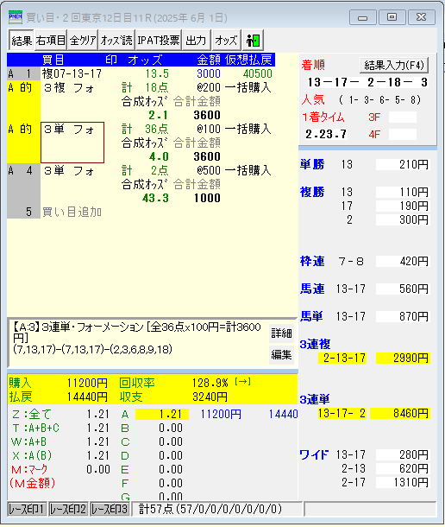This screenshot has height=527, width=445.
Task: Click the 金額 column header
Action: click(209, 60)
